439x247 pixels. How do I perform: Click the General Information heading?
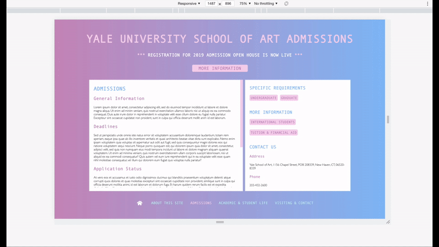tap(119, 99)
